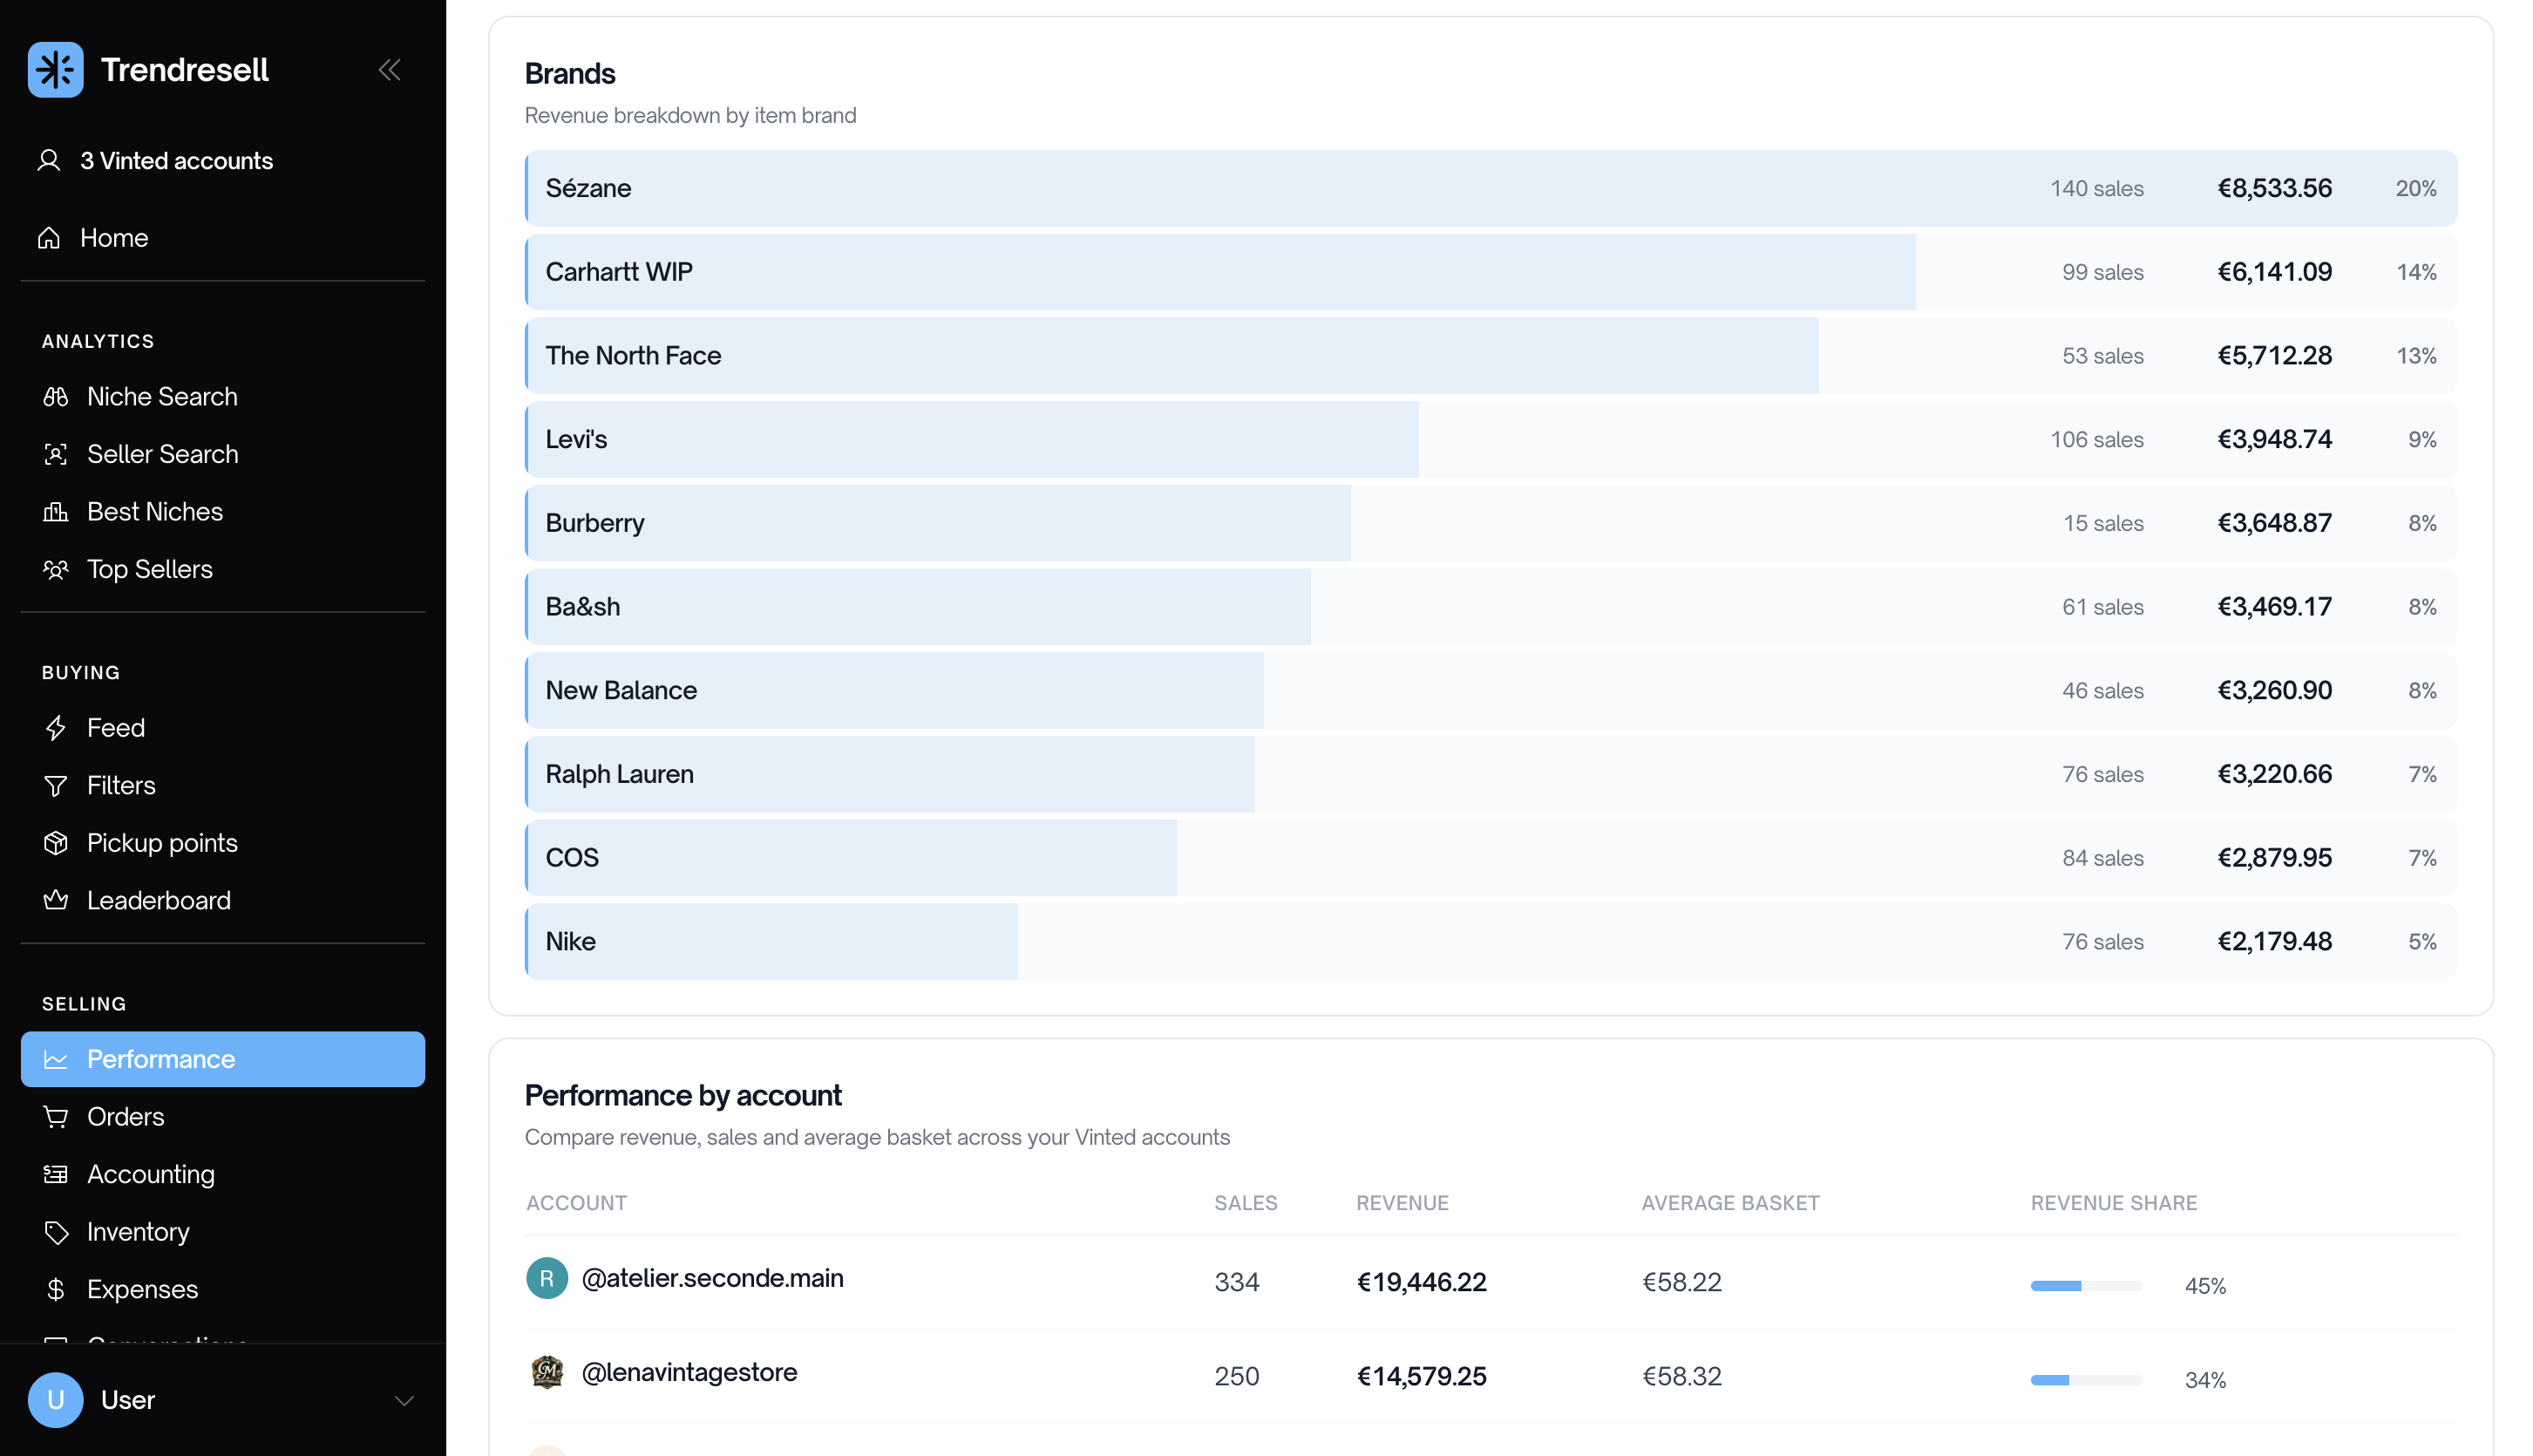Click the Accounting ledger icon
Screen dimensions: 2533x1456
(56, 1174)
